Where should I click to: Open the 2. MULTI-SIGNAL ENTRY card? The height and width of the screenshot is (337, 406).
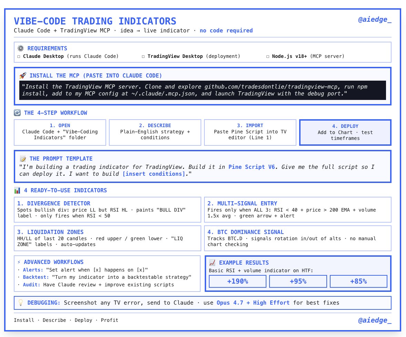coord(298,210)
